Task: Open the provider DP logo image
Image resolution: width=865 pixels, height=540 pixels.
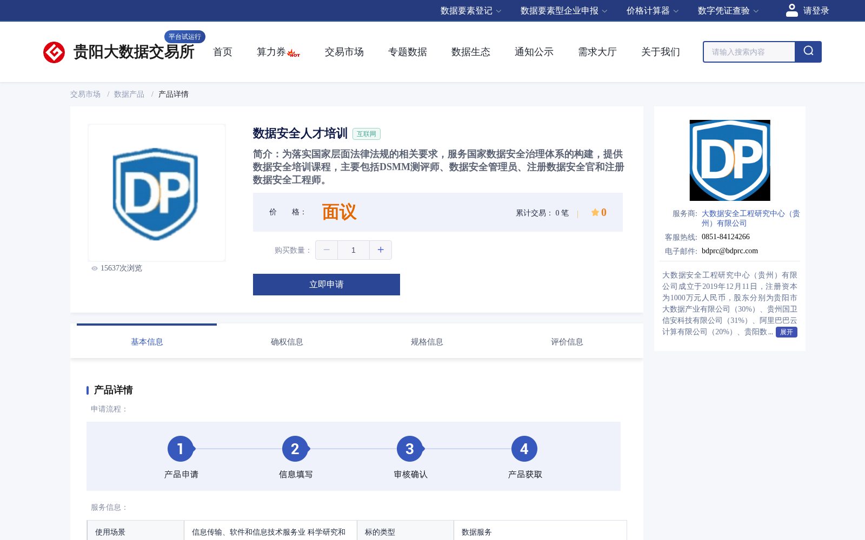Action: click(730, 160)
